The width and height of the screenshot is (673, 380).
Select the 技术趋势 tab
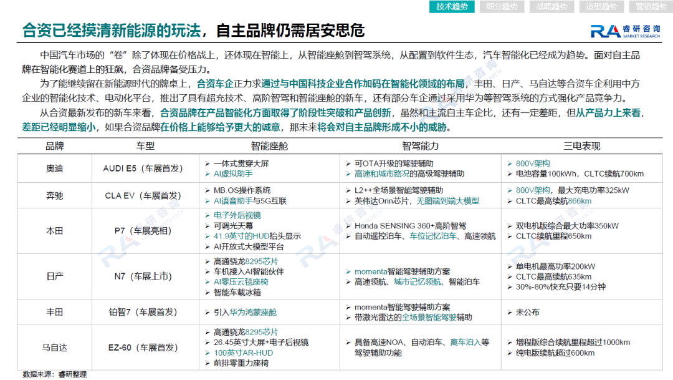[452, 6]
